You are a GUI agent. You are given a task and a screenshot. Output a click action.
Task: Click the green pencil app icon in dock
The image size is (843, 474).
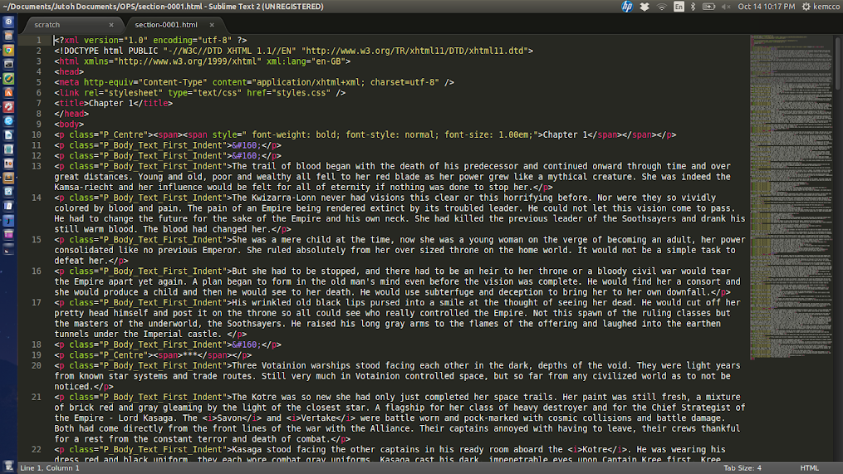pos(8,79)
